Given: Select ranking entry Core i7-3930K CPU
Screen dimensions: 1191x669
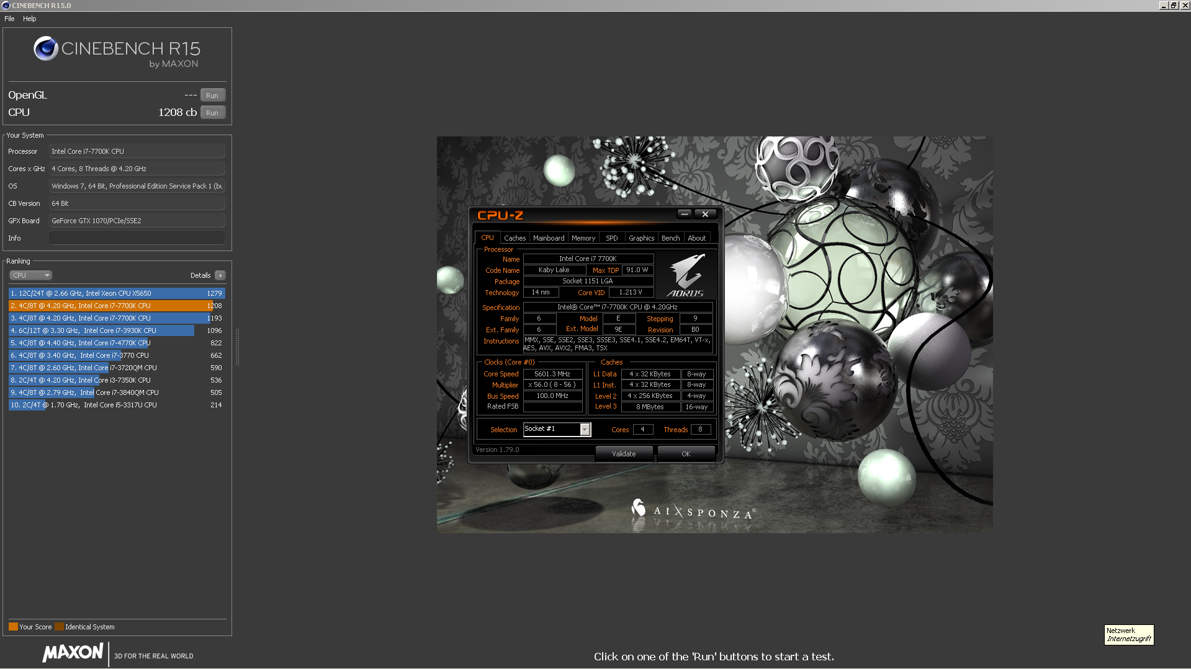Looking at the screenshot, I should point(116,330).
